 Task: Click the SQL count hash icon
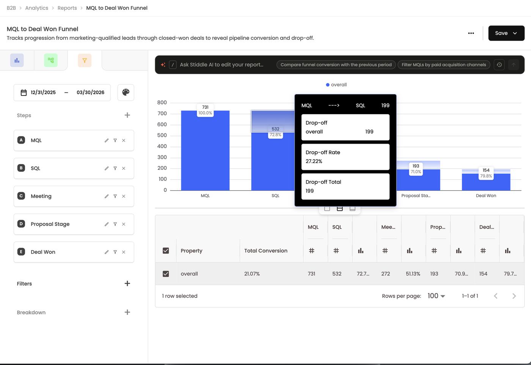(x=336, y=251)
